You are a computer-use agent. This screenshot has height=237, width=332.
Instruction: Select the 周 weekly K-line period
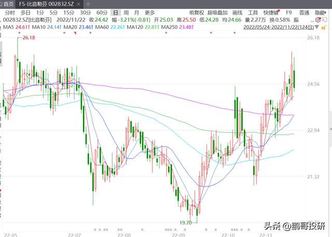(x=126, y=12)
